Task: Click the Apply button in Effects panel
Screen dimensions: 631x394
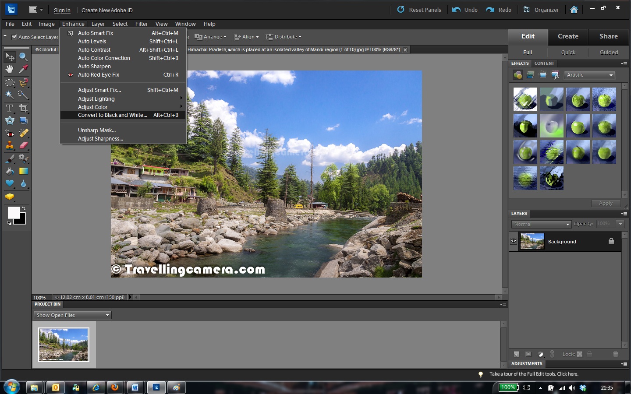Action: 605,203
